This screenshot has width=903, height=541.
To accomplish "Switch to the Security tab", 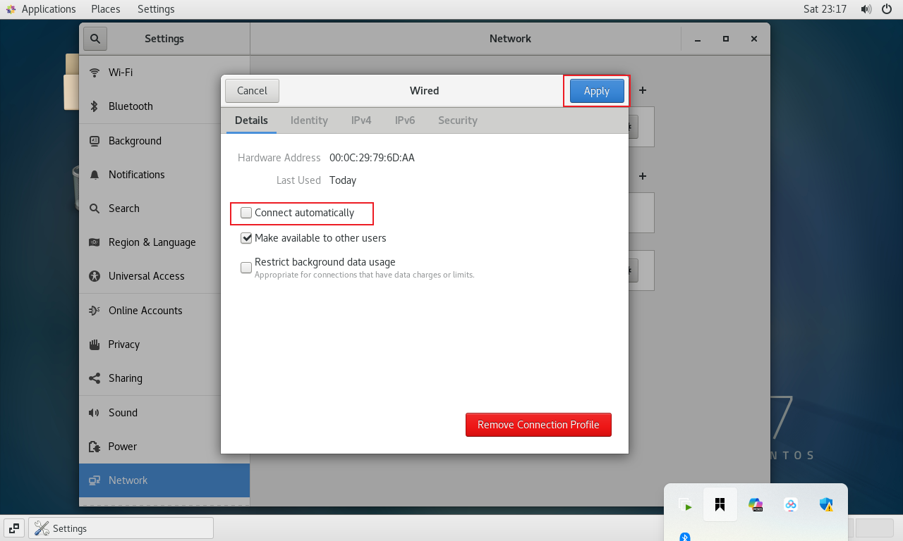I will [457, 120].
